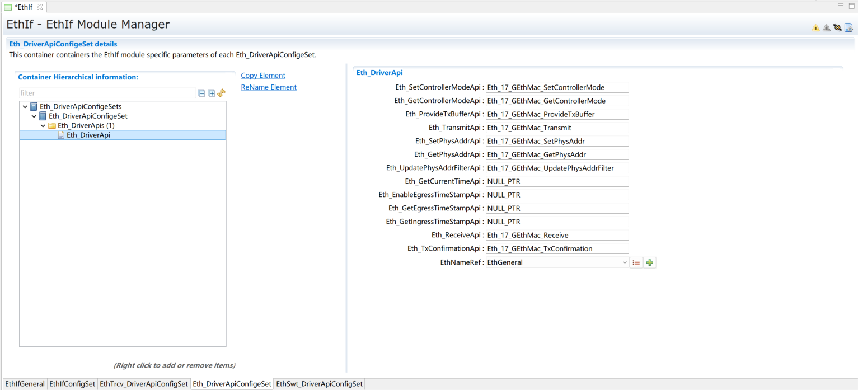Click the refresh tree arrows icon
The height and width of the screenshot is (390, 858).
[x=221, y=93]
